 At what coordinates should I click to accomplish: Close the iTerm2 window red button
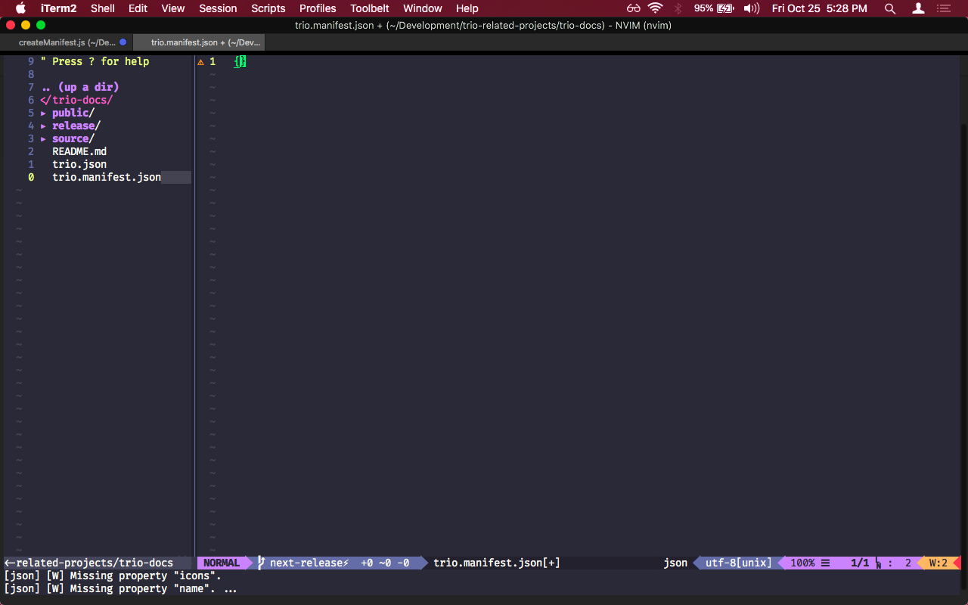tap(10, 25)
